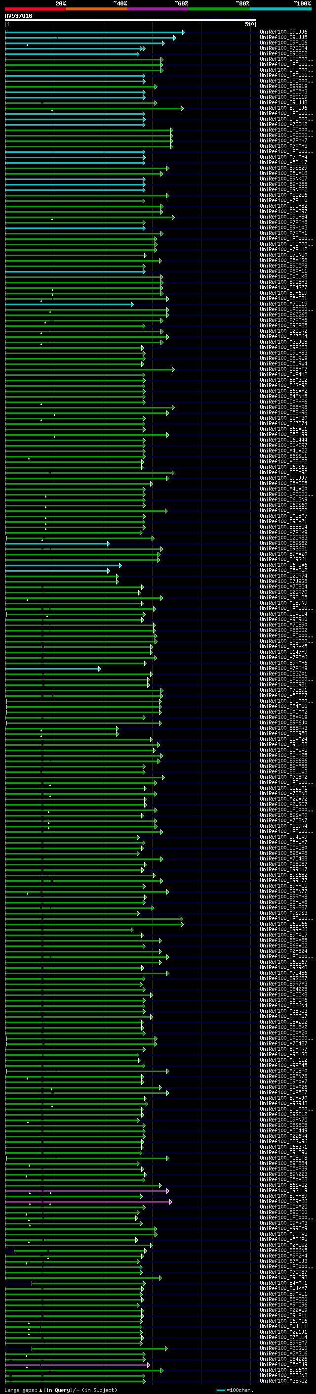Click the purple ~60% identity legend segment
Image resolution: width=316 pixels, height=1394 pixels.
(x=158, y=9)
